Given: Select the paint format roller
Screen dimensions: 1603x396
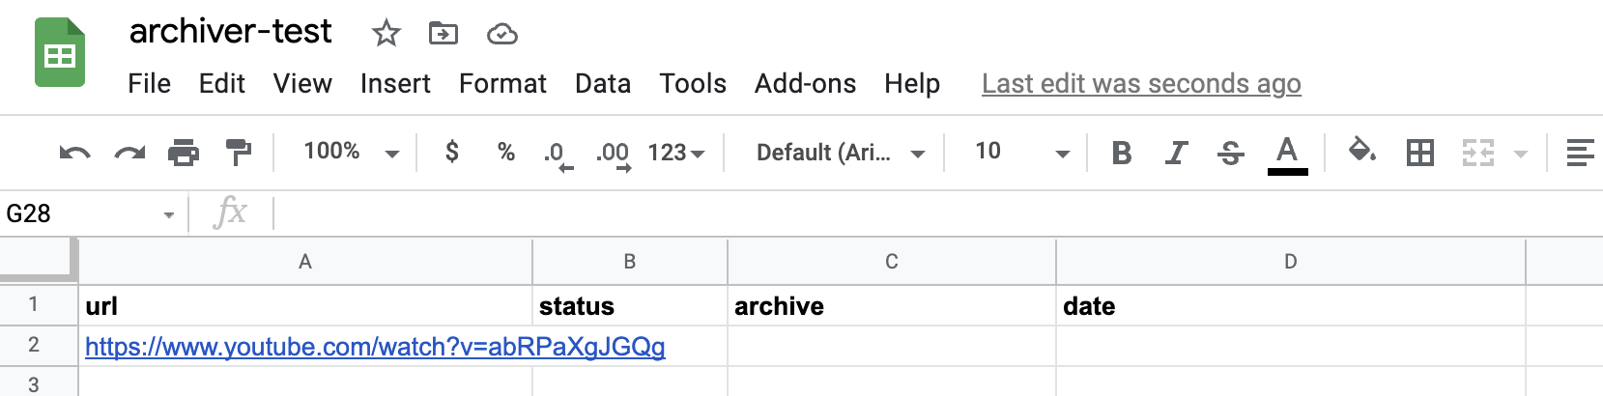Looking at the screenshot, I should pos(238,153).
